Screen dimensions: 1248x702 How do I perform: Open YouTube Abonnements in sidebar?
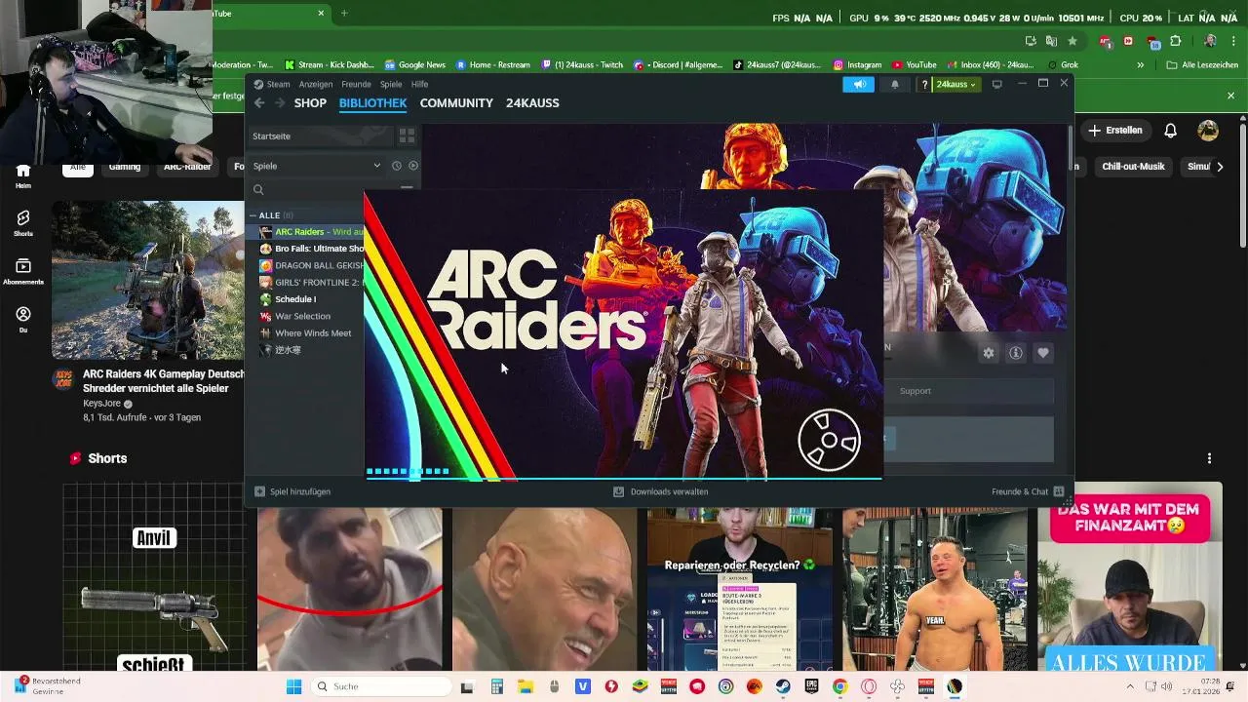(23, 271)
